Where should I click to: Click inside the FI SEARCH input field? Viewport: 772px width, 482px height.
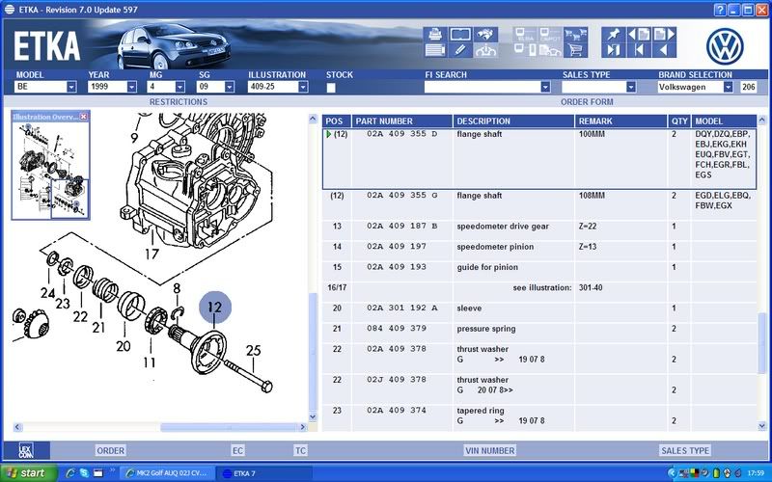482,87
